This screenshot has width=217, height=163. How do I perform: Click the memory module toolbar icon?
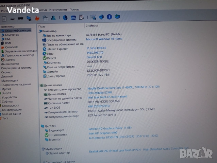20,18
